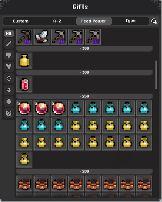Switch to the A-Z sort tab
The image size is (162, 202).
coord(57,21)
